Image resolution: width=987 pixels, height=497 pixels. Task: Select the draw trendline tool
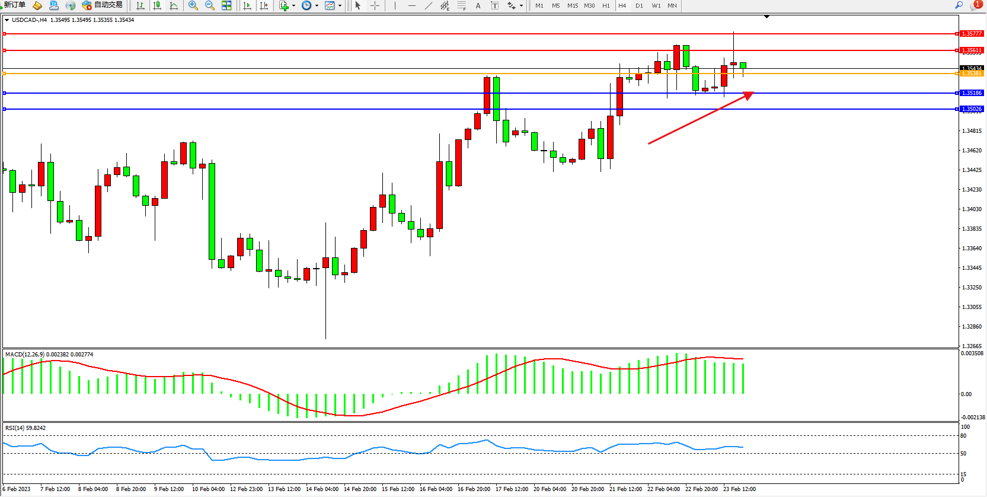click(x=428, y=6)
